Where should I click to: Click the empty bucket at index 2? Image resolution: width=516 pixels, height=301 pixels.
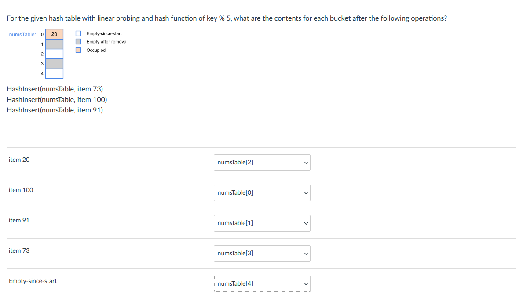(54, 54)
